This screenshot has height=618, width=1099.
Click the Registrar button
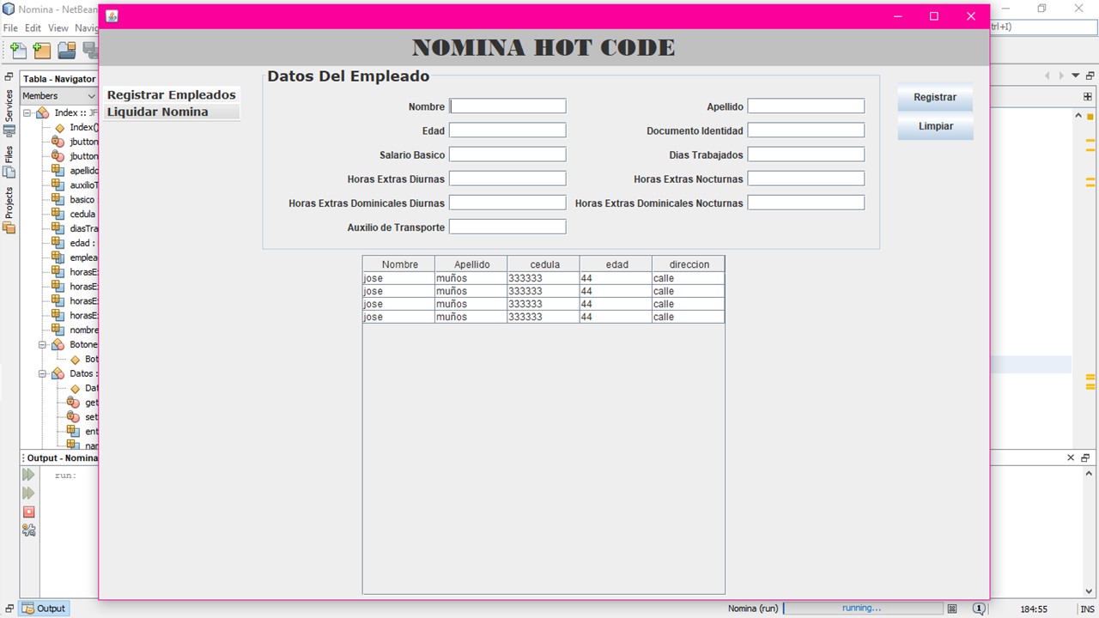(x=935, y=97)
